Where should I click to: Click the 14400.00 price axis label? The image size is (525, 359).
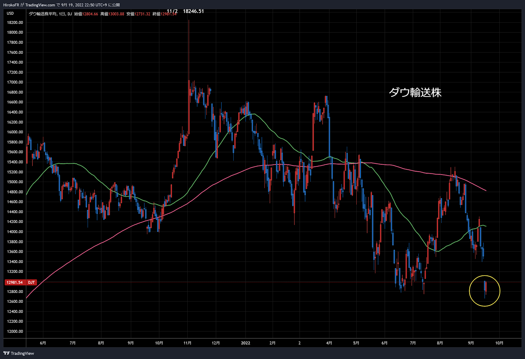[x=15, y=212]
